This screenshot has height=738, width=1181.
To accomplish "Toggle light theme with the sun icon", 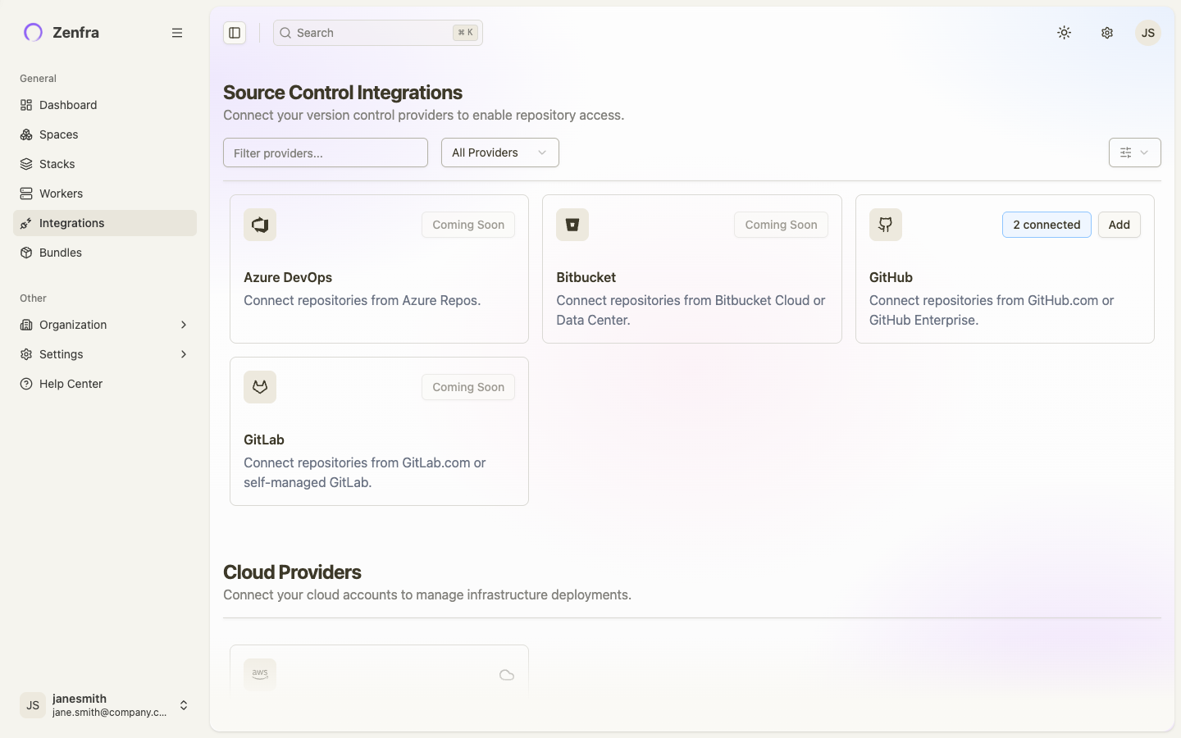I will pyautogui.click(x=1064, y=33).
